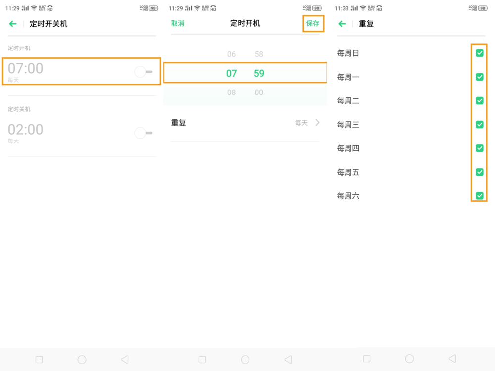Uncheck the 每周三 checkbox
Screen dimensions: 495x371
tap(479, 125)
